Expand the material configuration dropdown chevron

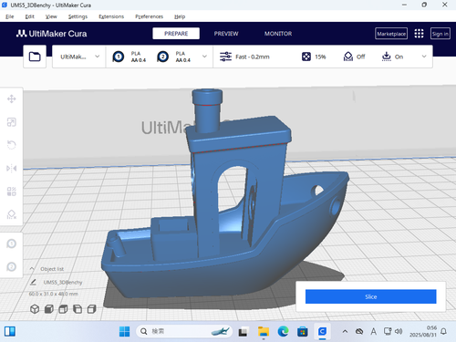click(x=204, y=57)
